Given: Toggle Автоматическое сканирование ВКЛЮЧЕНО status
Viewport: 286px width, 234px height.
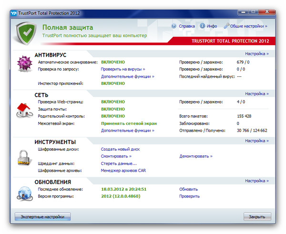Looking at the screenshot, I should click(113, 62).
